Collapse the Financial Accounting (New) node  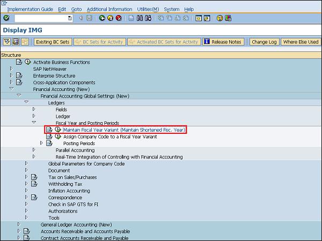11,89
